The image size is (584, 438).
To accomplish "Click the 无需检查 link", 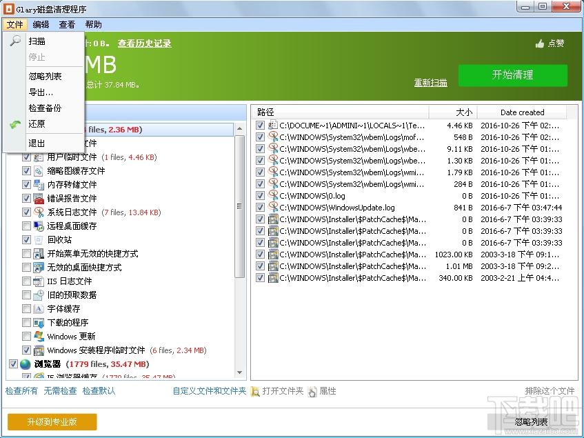I will click(61, 391).
